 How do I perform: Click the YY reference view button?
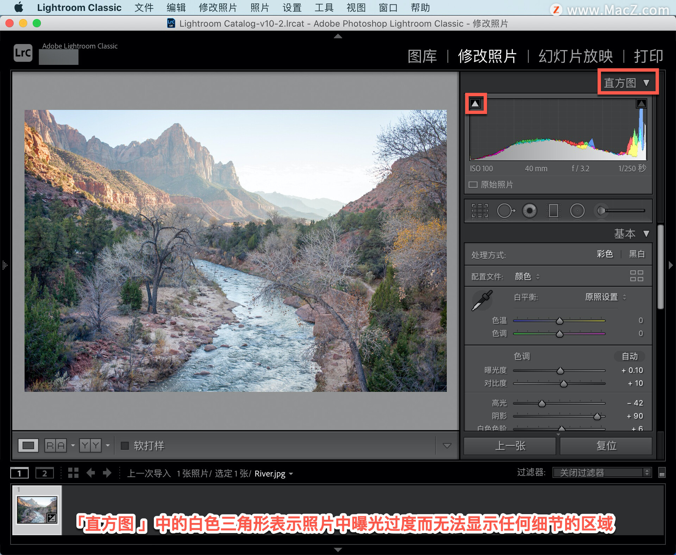[90, 445]
